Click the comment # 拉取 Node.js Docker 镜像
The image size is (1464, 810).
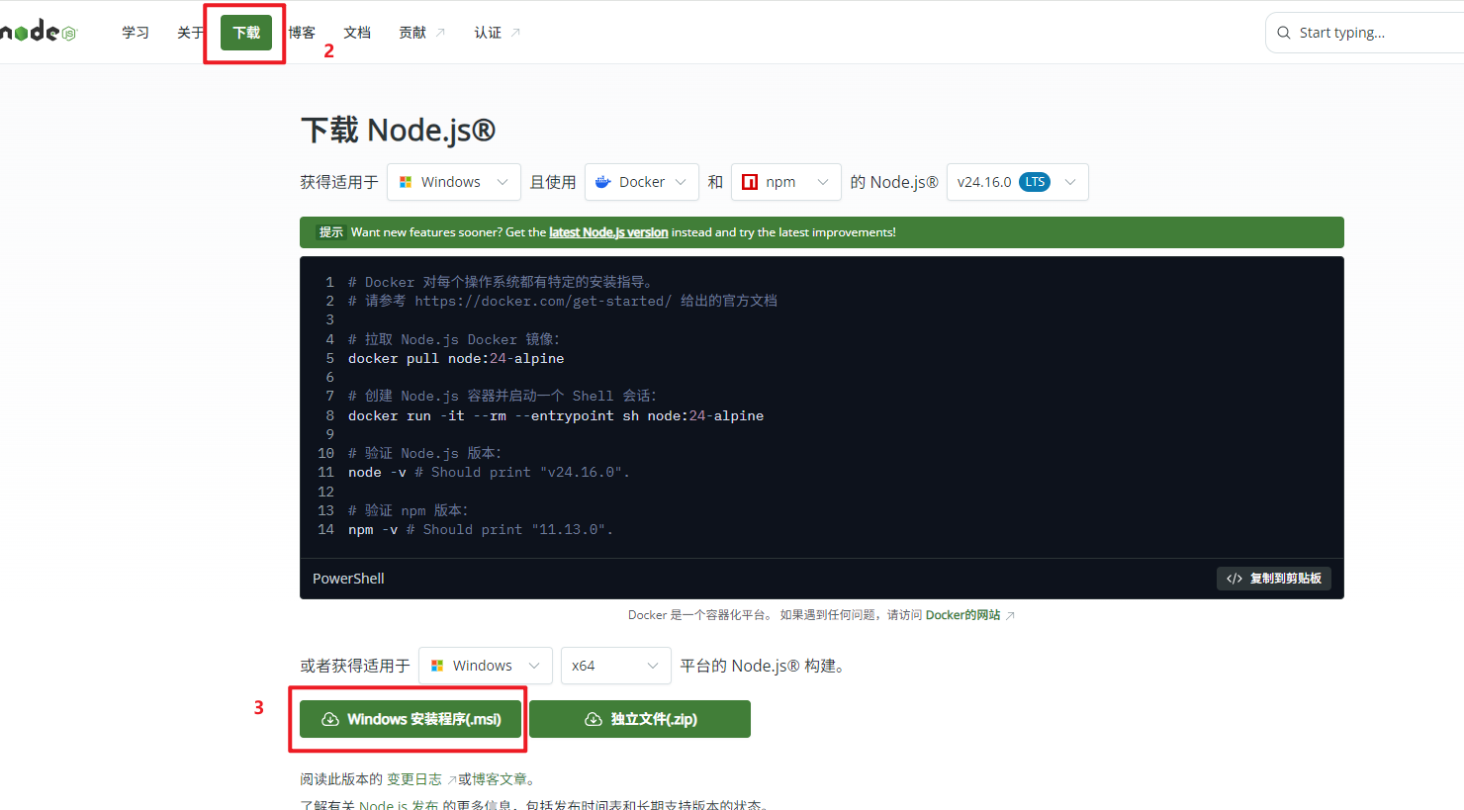tap(454, 340)
